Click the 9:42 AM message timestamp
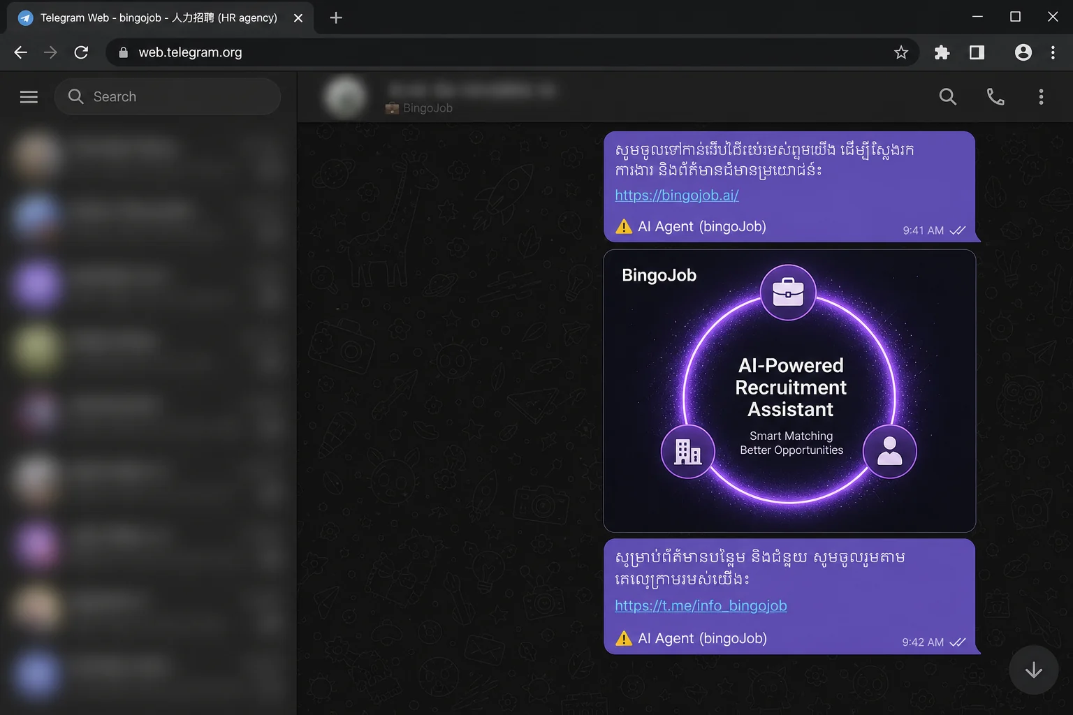This screenshot has height=715, width=1073. point(923,642)
